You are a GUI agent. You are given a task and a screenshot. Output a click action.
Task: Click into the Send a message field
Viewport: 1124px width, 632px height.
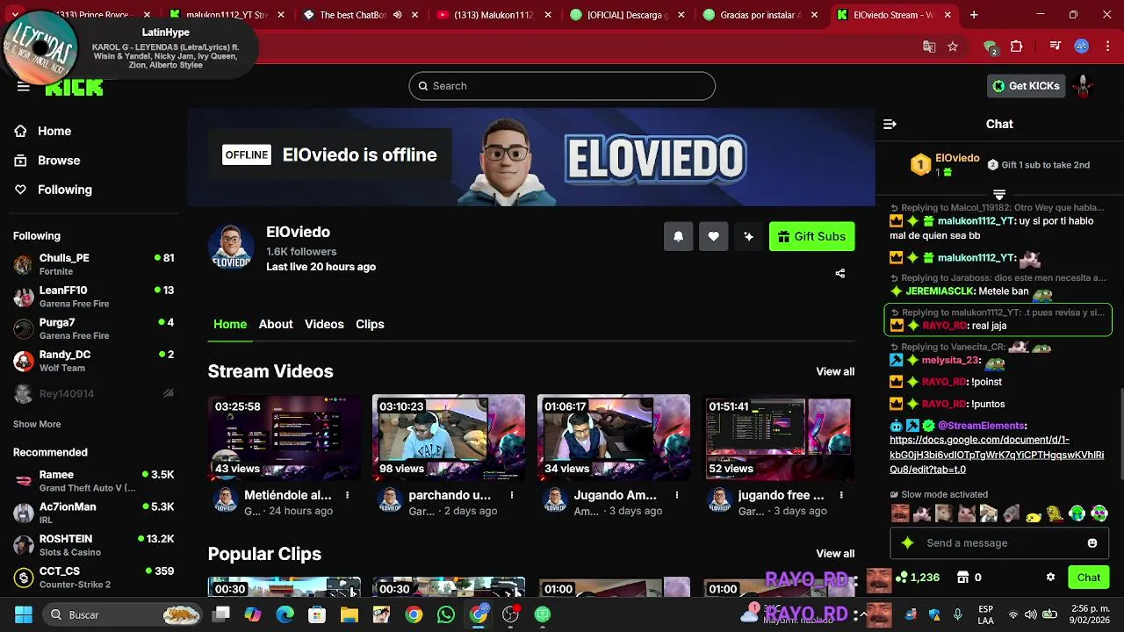click(x=1001, y=543)
